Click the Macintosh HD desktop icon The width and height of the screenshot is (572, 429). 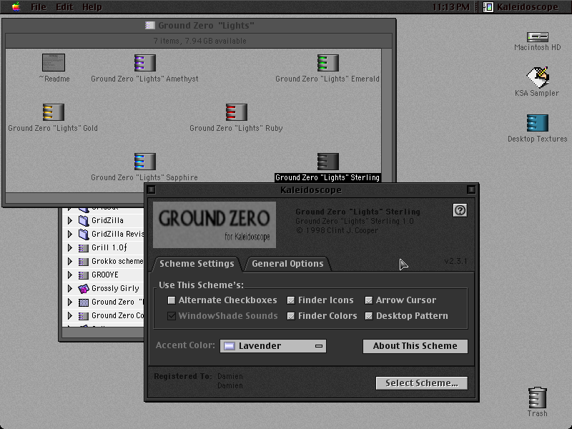pos(538,36)
